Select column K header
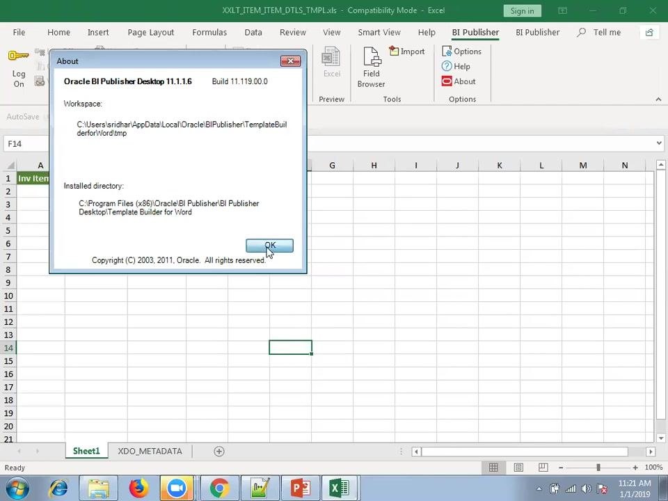 pyautogui.click(x=500, y=166)
